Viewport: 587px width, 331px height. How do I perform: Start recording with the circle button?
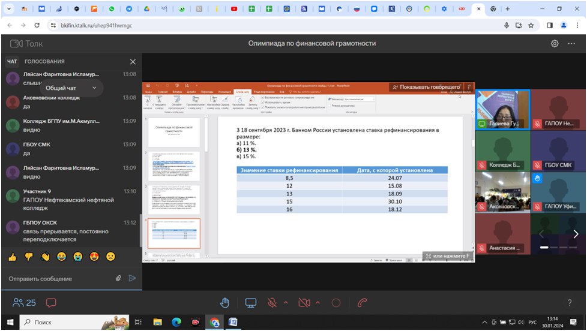tap(336, 303)
